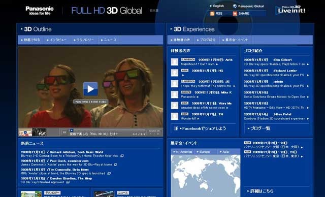This screenshot has width=325, height=197.
Task: Open the ニュース tab in 3D Outline
Action: tap(109, 40)
